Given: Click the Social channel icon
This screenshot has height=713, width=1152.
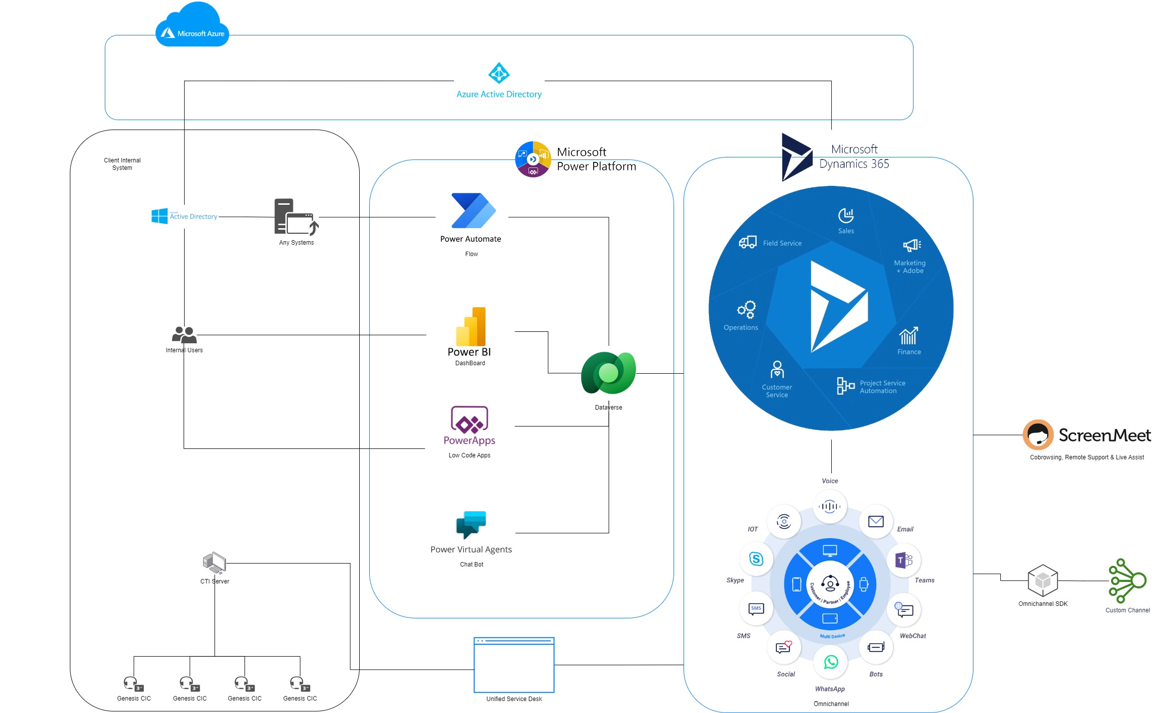Looking at the screenshot, I should point(784,647).
